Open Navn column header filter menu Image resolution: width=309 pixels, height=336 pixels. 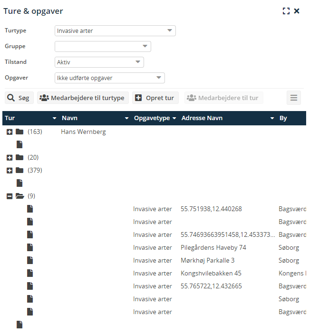pos(126,118)
